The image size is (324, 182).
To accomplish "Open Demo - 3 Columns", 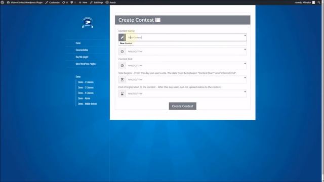I will tap(86, 87).
